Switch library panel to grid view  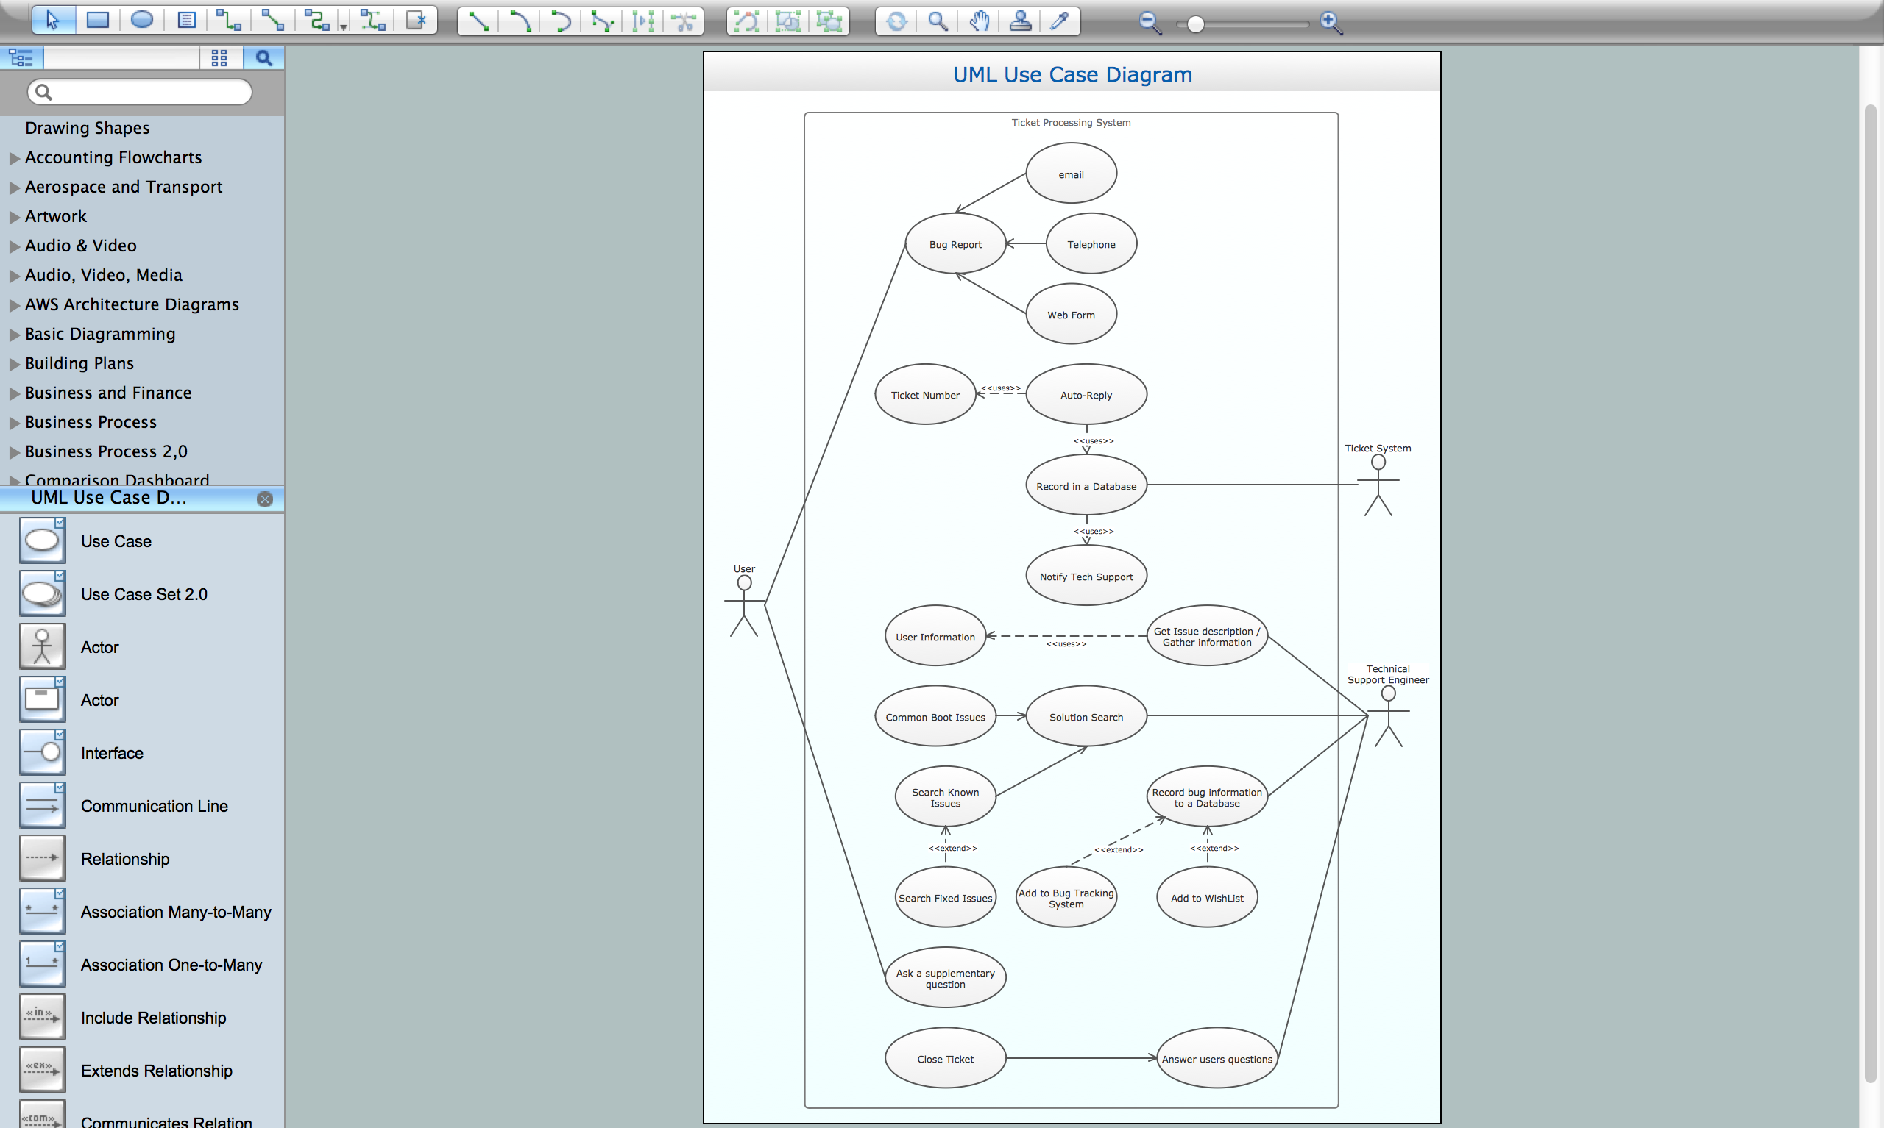[219, 58]
